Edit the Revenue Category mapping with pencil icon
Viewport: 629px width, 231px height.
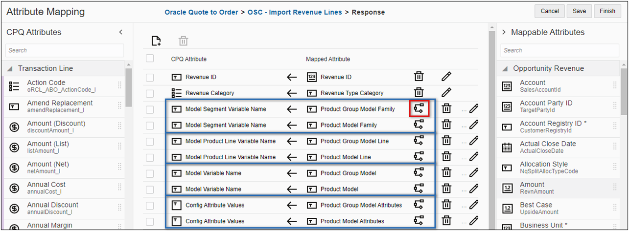pos(446,93)
